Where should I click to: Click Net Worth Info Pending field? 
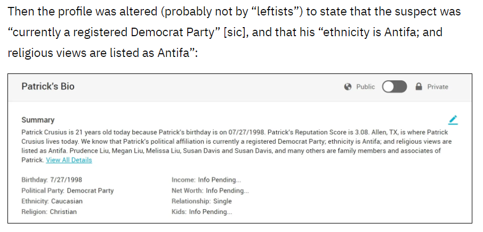210,190
